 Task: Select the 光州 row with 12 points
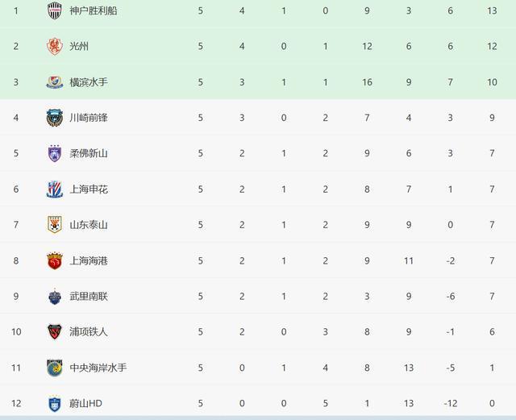[x=258, y=46]
